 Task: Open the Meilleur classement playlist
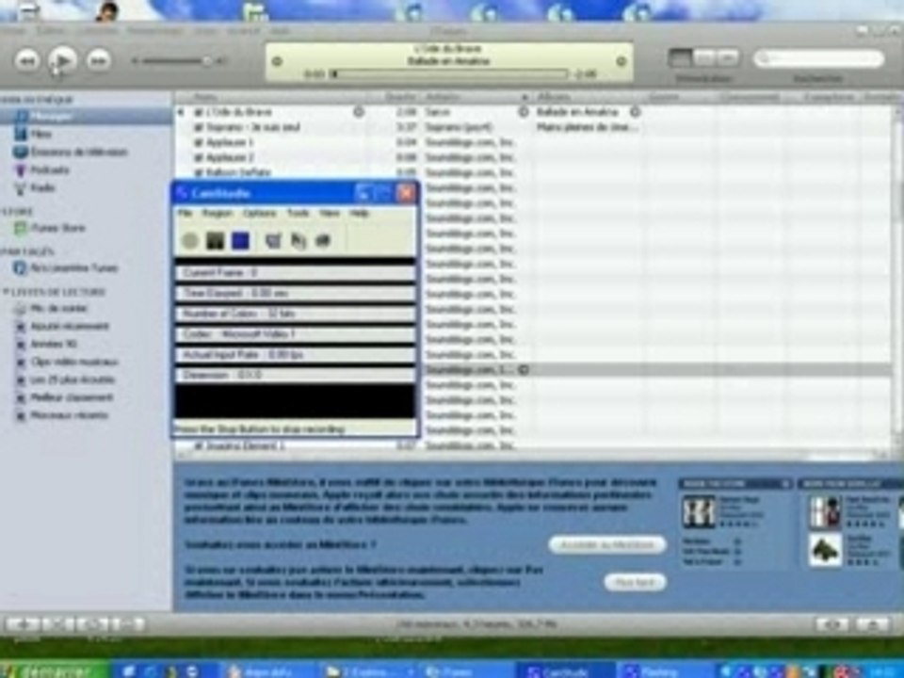pos(72,397)
